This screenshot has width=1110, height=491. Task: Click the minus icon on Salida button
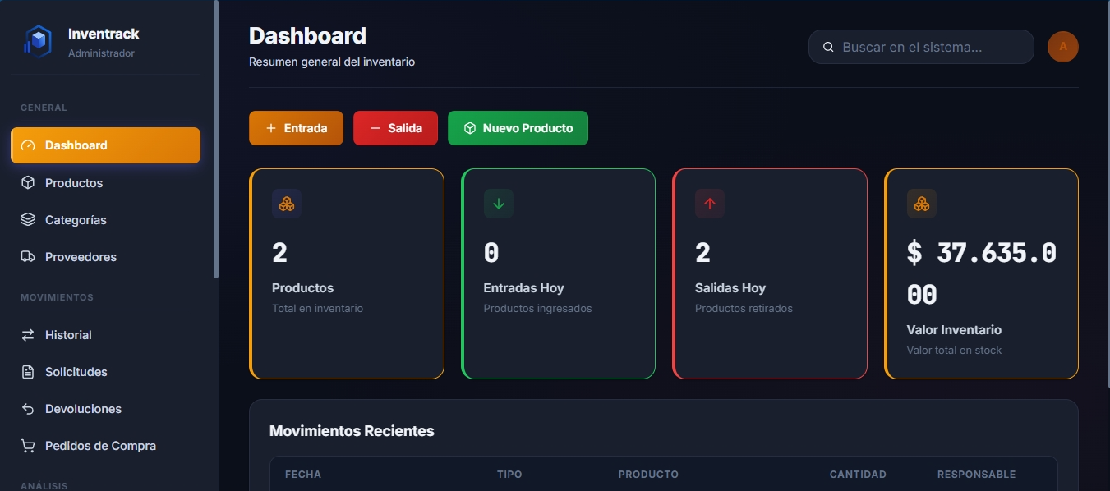tap(375, 128)
